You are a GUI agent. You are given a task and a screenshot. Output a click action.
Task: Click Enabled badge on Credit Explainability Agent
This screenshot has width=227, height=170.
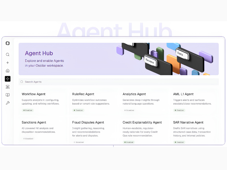tap(129, 142)
